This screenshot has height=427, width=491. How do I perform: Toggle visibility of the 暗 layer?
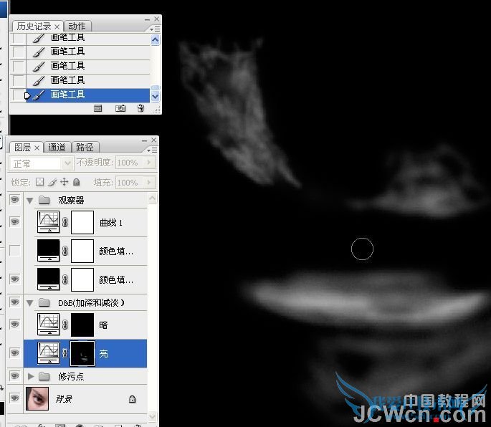coord(15,325)
